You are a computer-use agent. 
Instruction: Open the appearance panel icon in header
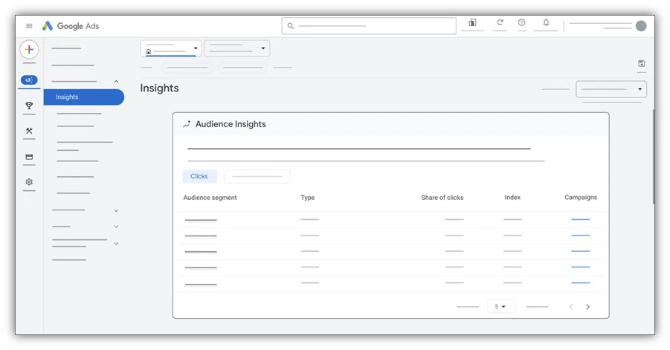[x=472, y=22]
